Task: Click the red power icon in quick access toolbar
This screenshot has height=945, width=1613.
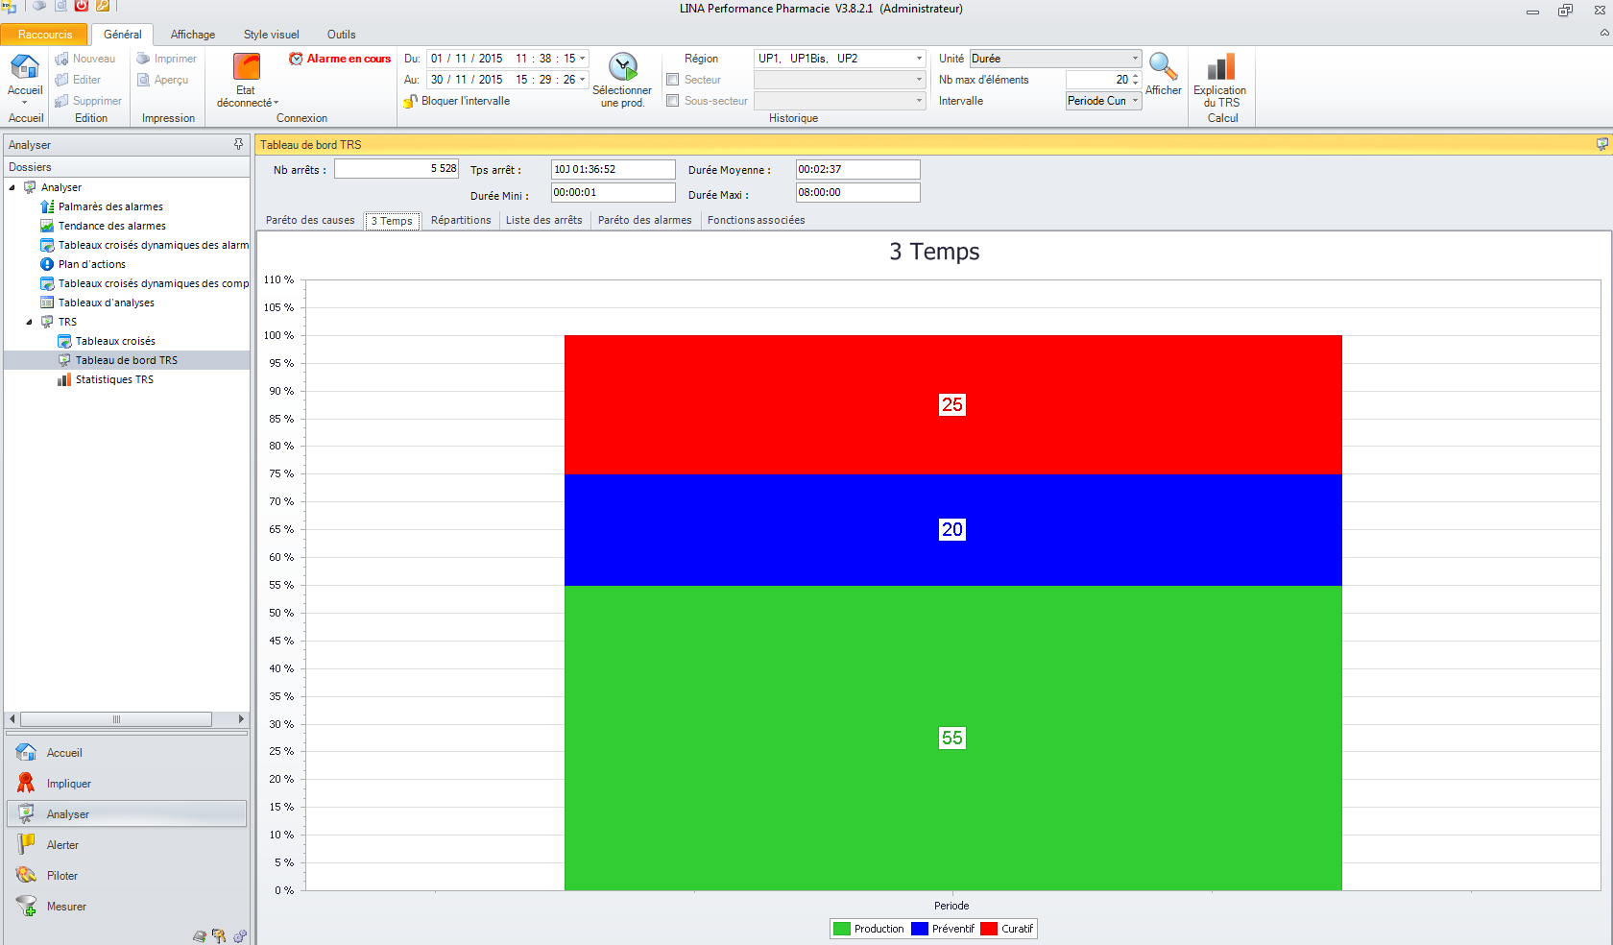Action: click(x=82, y=6)
